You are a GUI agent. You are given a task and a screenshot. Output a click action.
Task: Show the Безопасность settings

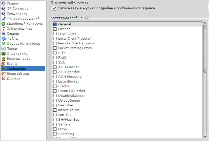19,59
